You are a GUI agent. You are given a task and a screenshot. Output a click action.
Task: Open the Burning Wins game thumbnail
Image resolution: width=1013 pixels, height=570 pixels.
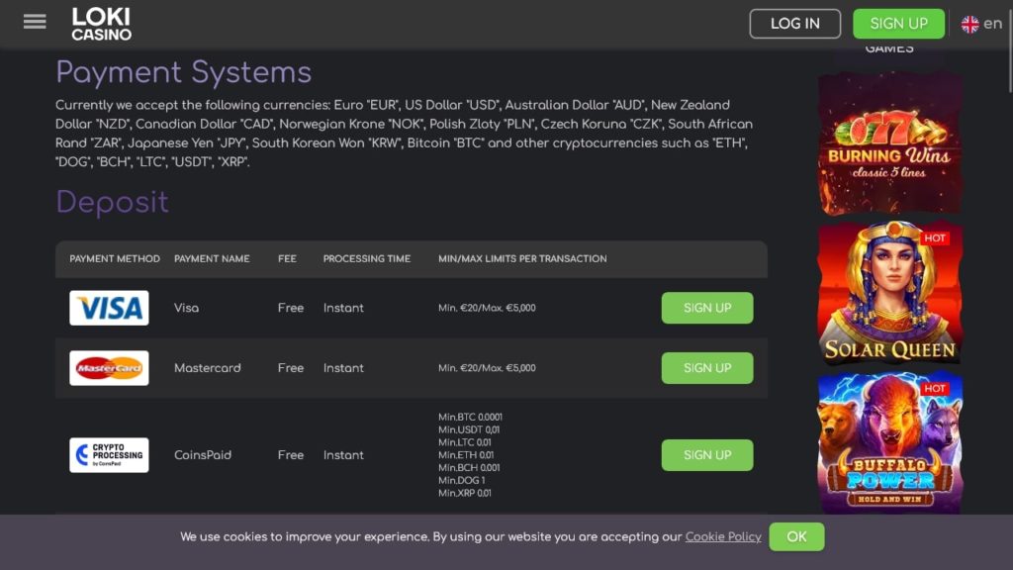point(890,142)
